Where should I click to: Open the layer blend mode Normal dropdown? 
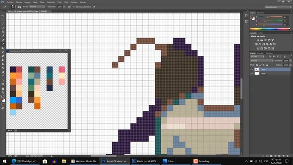click(x=261, y=61)
